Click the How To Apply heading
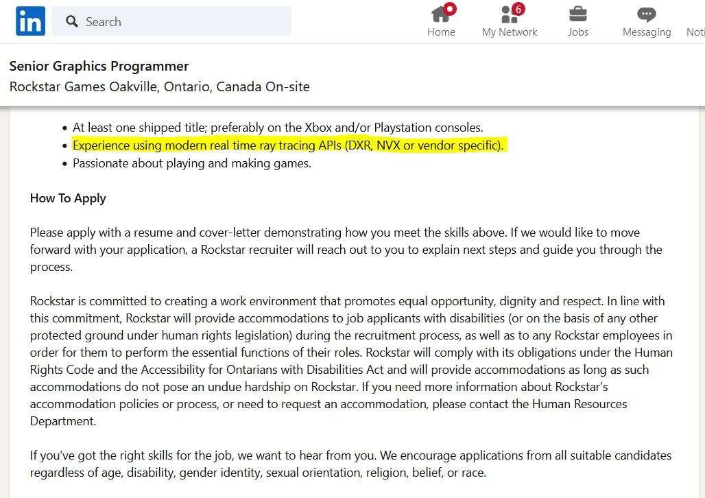The height and width of the screenshot is (498, 705). click(x=68, y=198)
